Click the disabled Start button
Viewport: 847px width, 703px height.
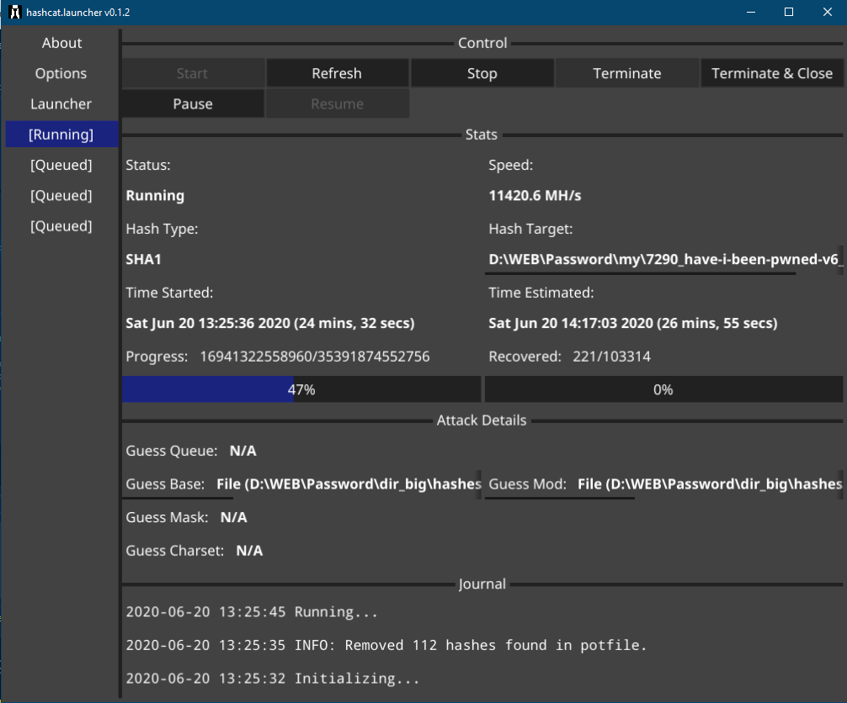point(193,73)
